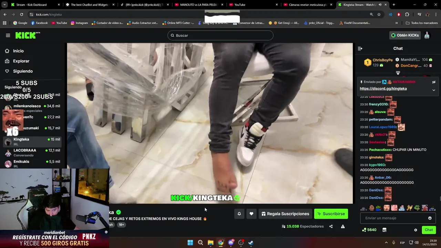The width and height of the screenshot is (441, 248).
Task: Click LauraLopez1989 username in chat
Action: 382,127
